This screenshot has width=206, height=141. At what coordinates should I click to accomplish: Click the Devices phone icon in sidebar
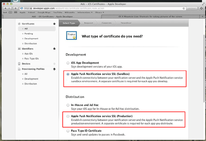(19, 64)
